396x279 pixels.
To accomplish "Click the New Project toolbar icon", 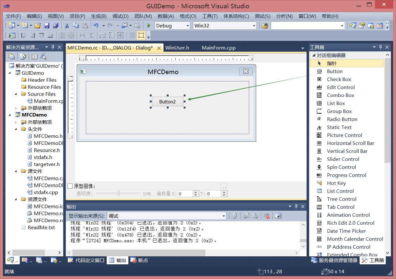I will [12, 26].
